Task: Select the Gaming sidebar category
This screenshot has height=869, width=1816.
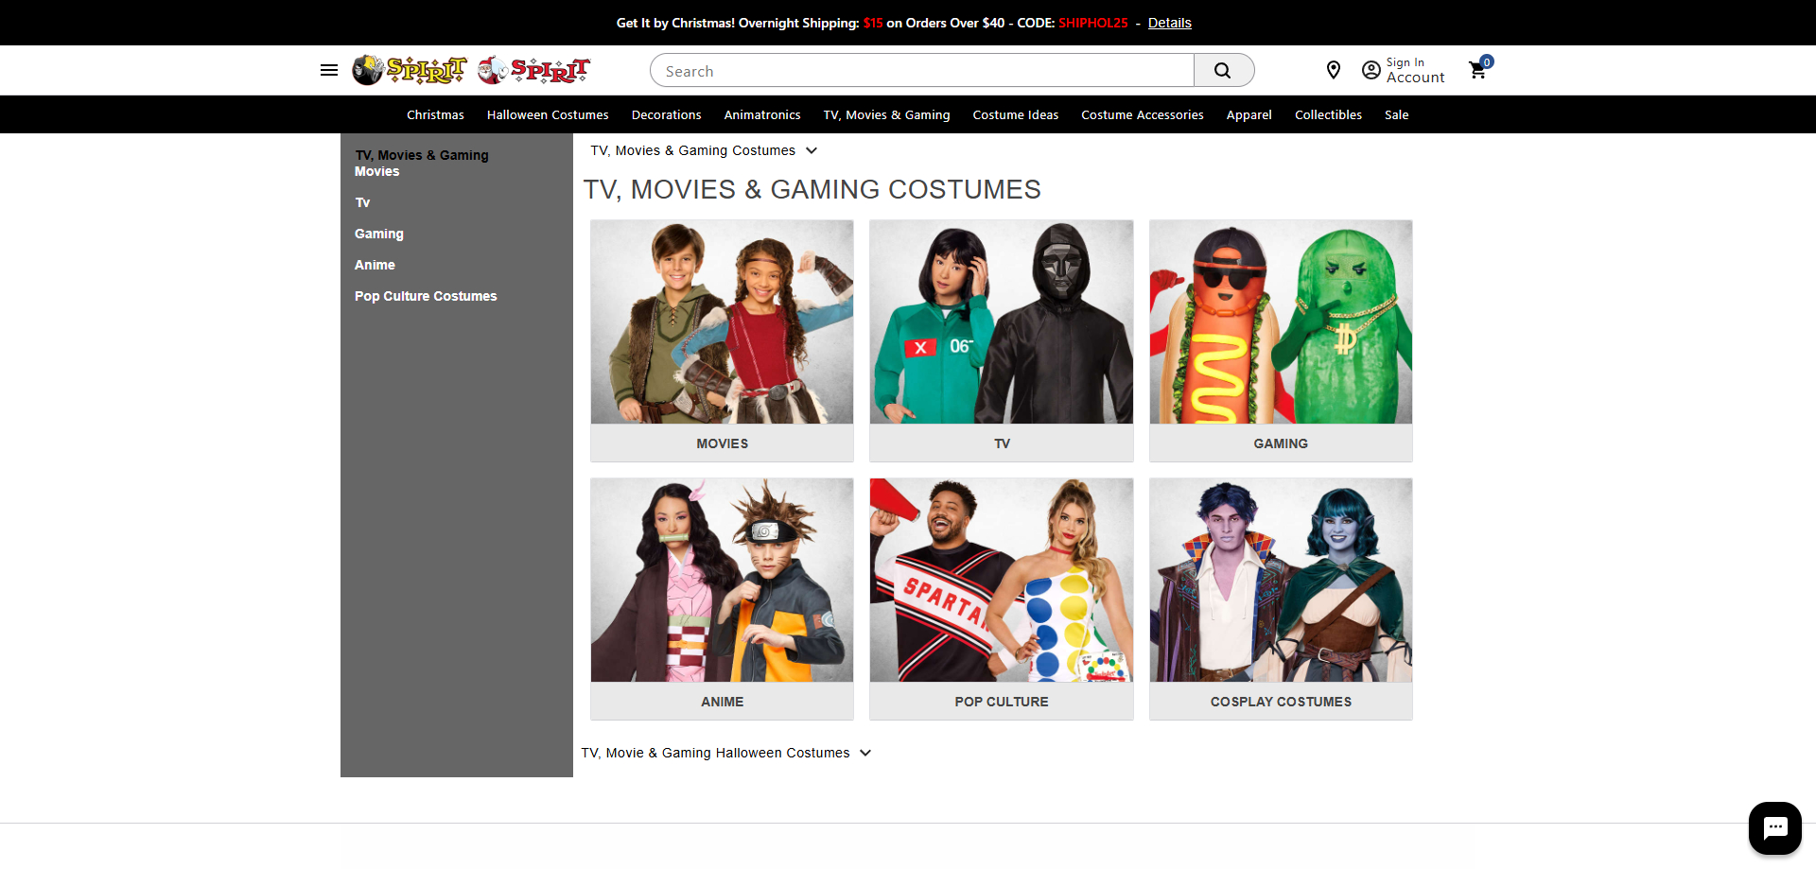Action: 378,234
